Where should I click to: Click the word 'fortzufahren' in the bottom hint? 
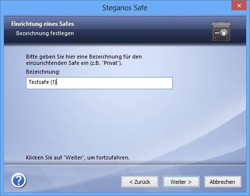pyautogui.click(x=113, y=157)
